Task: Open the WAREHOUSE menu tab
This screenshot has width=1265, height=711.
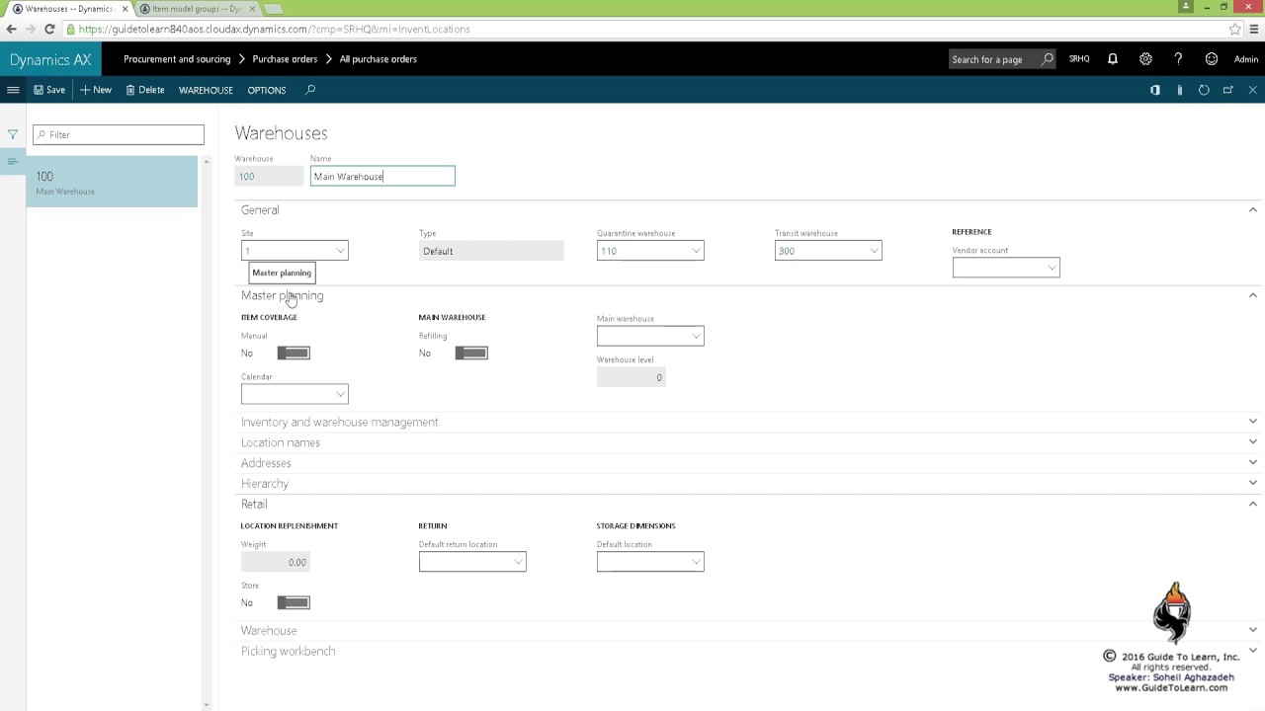Action: tap(206, 90)
